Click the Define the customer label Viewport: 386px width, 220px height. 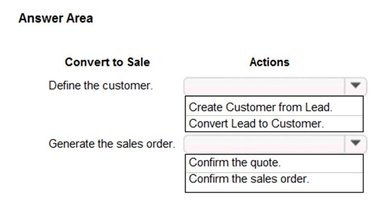[x=100, y=86]
